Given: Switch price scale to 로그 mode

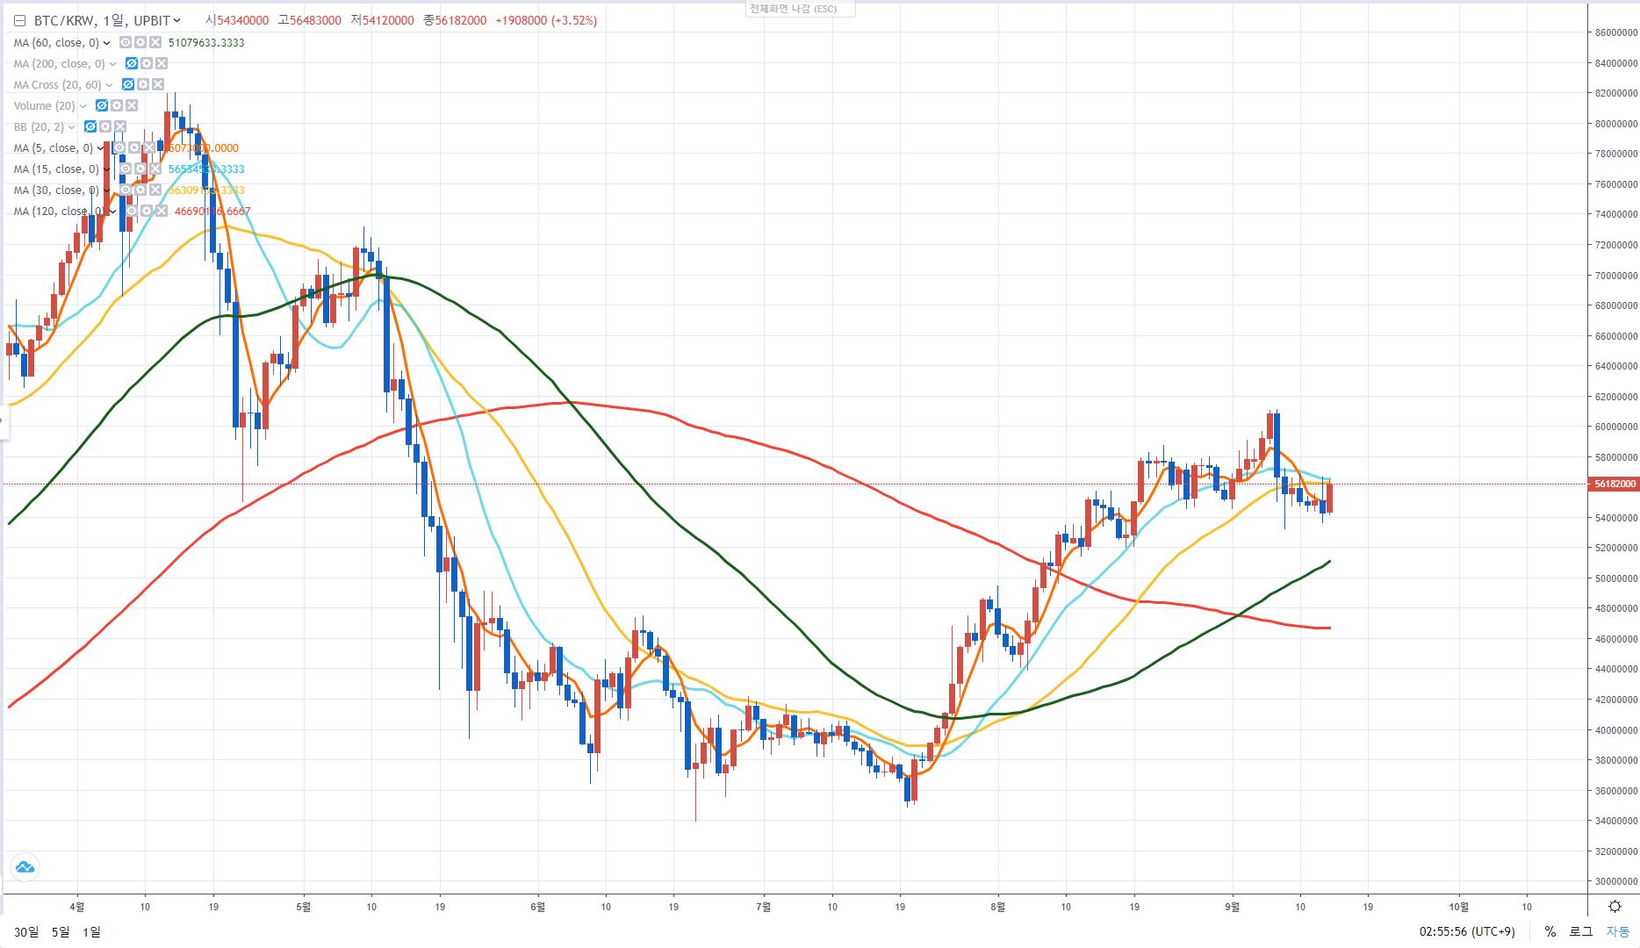Looking at the screenshot, I should pos(1580,931).
